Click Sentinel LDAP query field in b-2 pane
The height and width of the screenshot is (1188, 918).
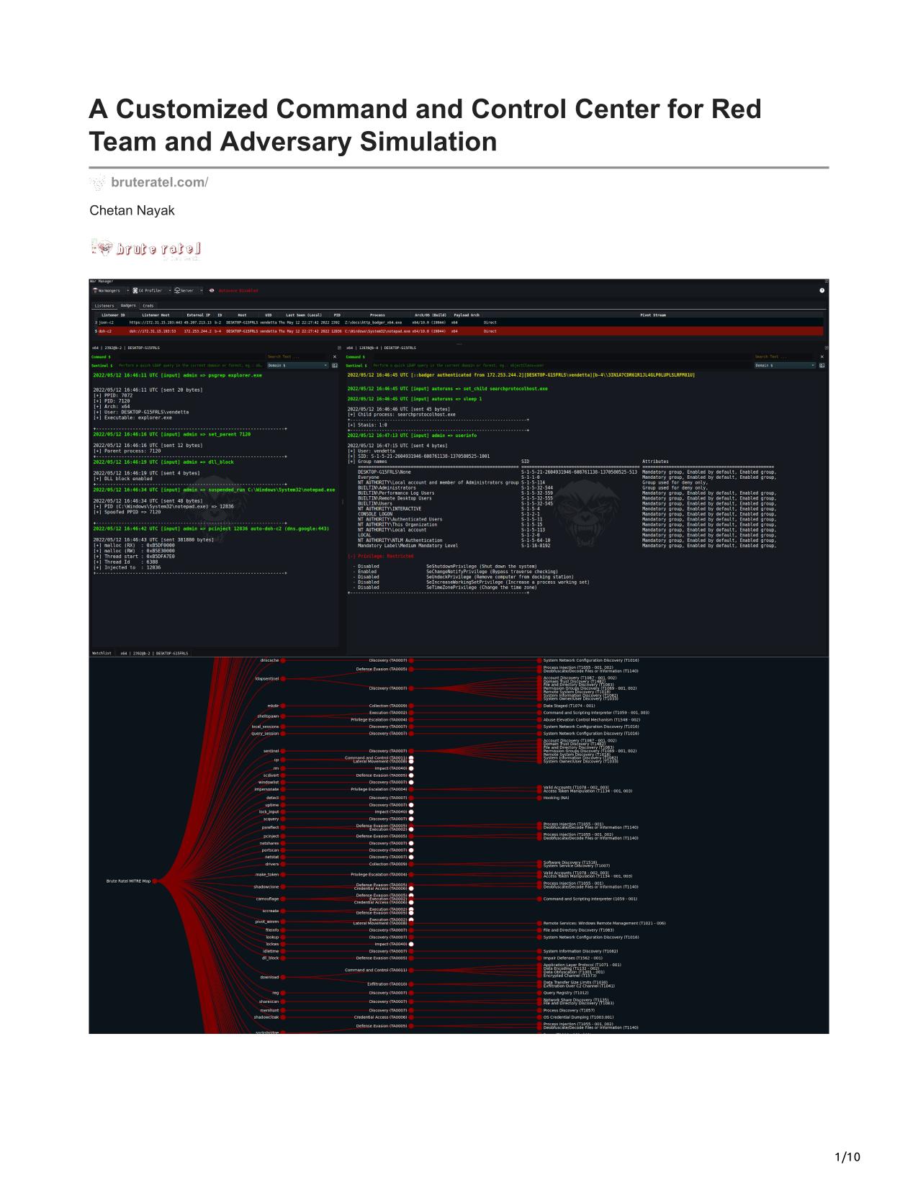click(x=191, y=366)
